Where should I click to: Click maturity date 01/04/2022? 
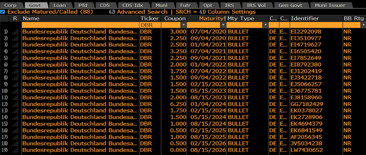click(x=208, y=65)
